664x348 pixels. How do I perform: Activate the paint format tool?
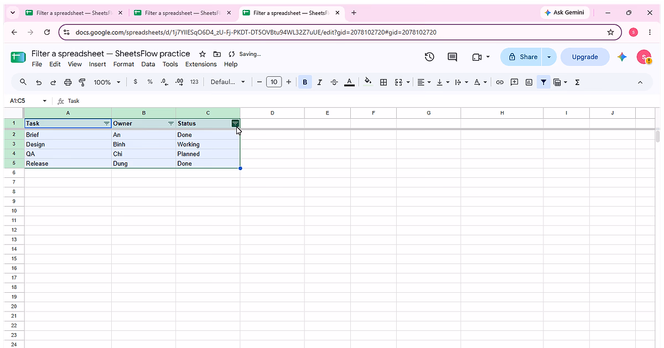tap(82, 82)
